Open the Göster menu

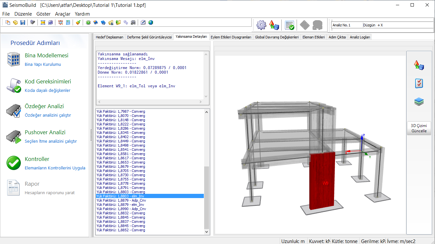pos(43,14)
